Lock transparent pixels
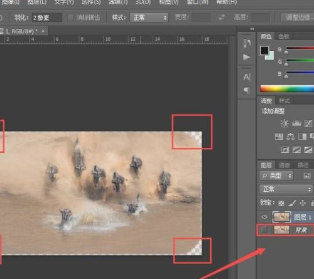 point(281,203)
